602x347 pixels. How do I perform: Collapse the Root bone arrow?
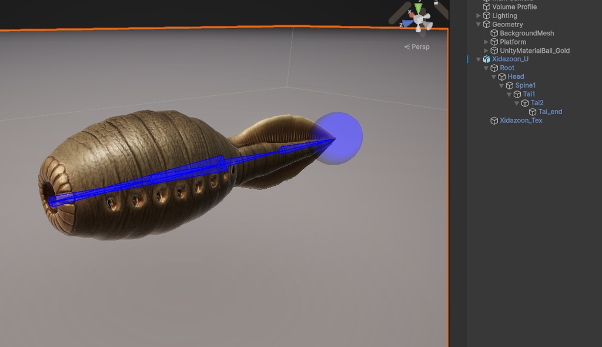486,68
